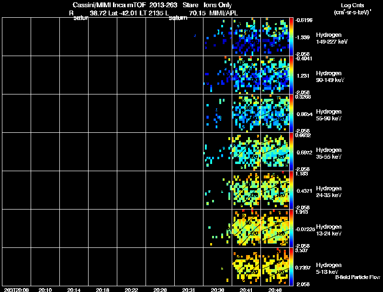
Task: Click the 20:22 time axis label
Action: click(x=131, y=290)
